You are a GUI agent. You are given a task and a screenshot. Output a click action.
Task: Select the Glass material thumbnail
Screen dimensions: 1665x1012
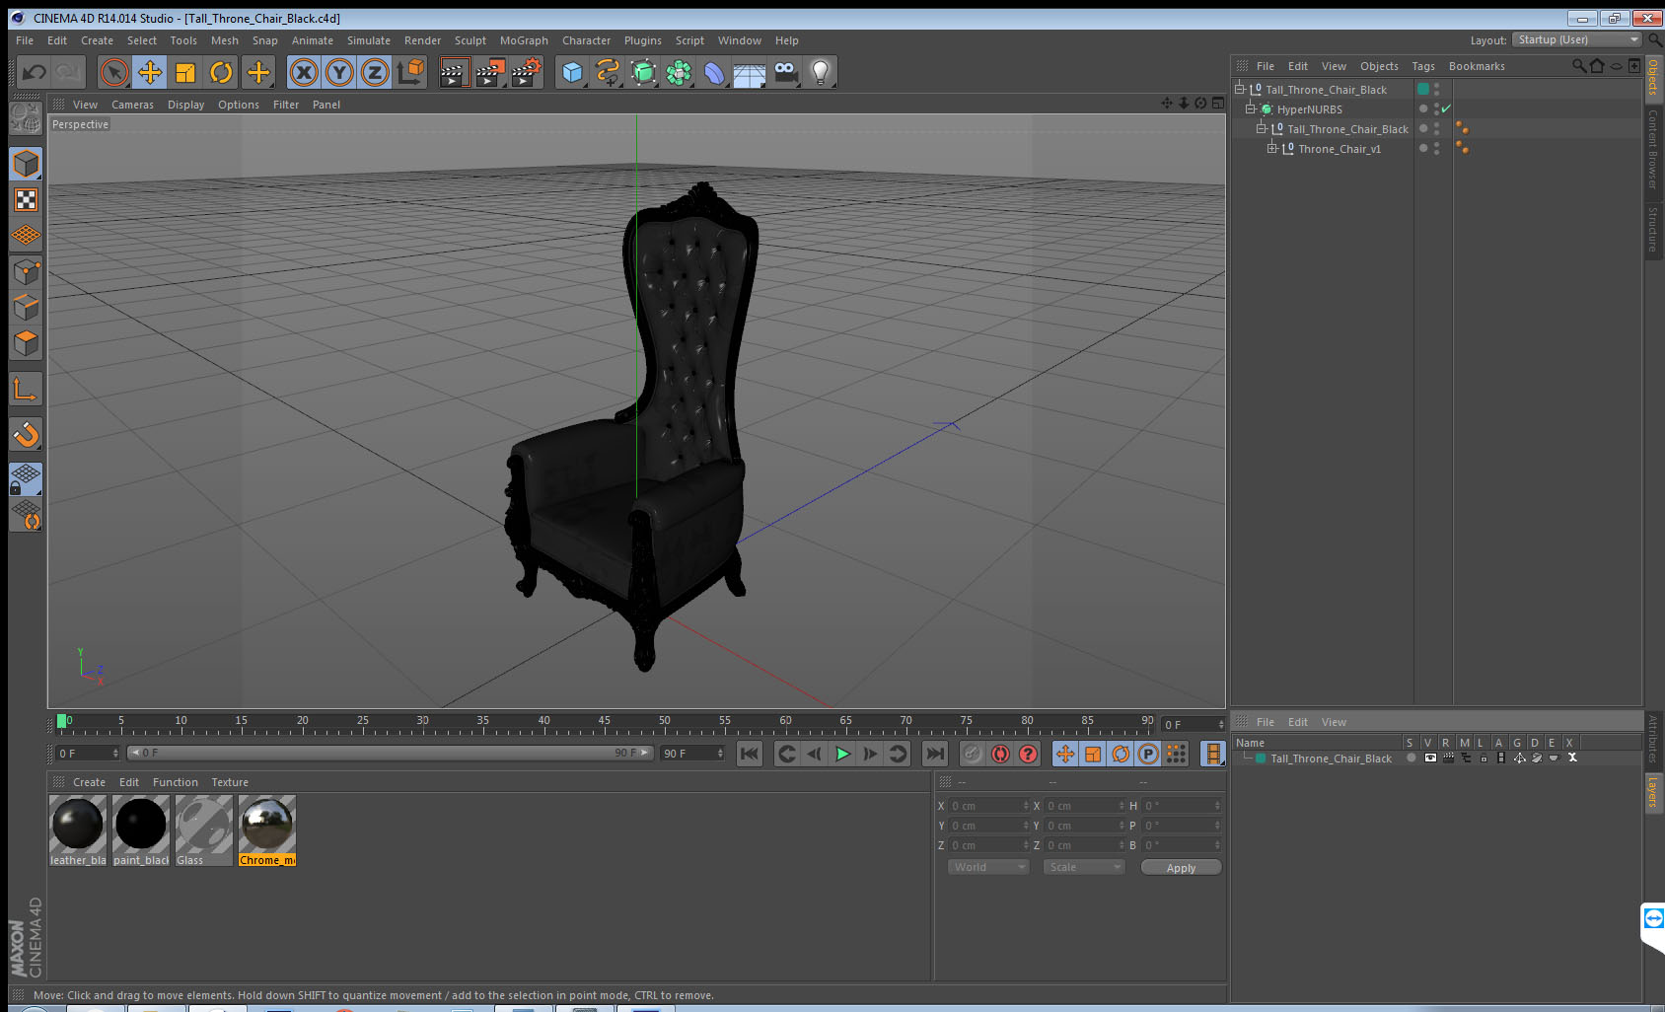coord(204,831)
